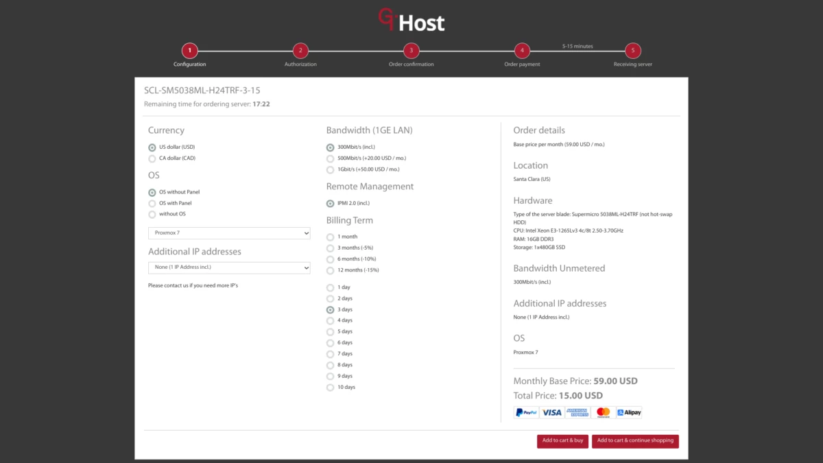This screenshot has width=823, height=463.
Task: Select the 10 days billing option
Action: pyautogui.click(x=330, y=387)
